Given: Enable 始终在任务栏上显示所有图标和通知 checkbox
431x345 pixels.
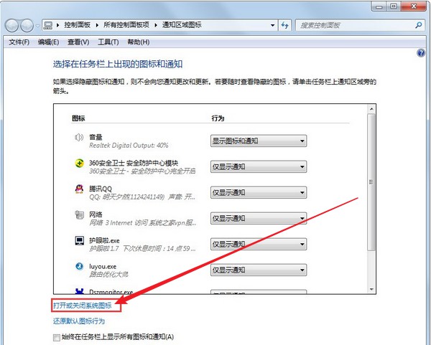Looking at the screenshot, I should pyautogui.click(x=57, y=336).
